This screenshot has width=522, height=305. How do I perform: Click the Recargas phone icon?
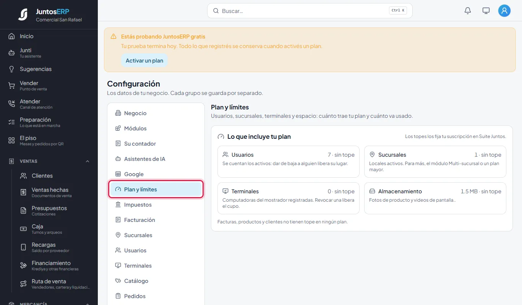coord(23,247)
